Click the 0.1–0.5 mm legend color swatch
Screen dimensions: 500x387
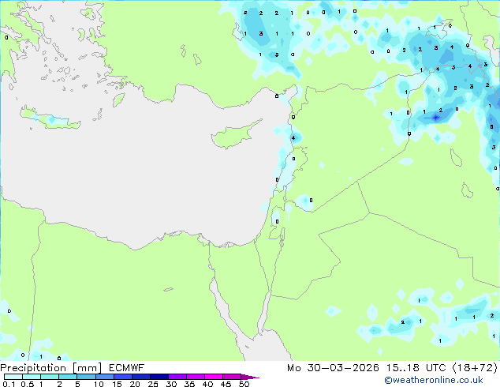click(13, 377)
